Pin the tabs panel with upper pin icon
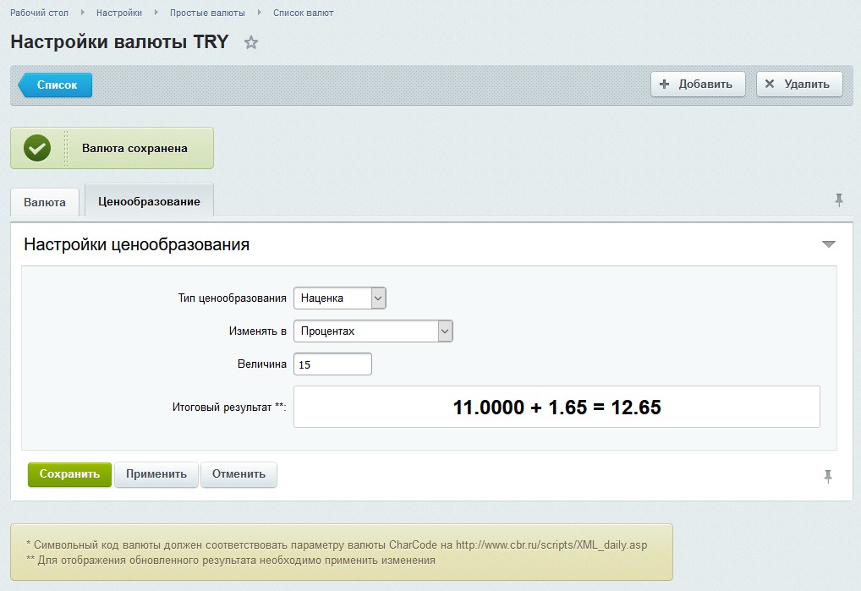The image size is (861, 591). (838, 200)
